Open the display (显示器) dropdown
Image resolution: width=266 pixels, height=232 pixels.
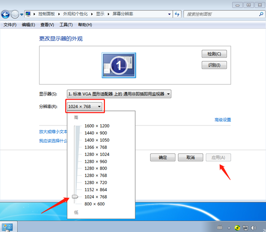pyautogui.click(x=119, y=94)
